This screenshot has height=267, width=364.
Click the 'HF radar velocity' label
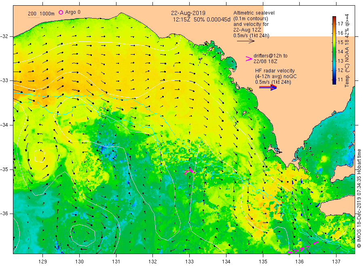(x=275, y=70)
